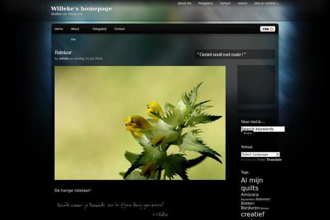The width and height of the screenshot is (330, 220).
Task: Click top 'about me' link
Action: pos(184,3)
